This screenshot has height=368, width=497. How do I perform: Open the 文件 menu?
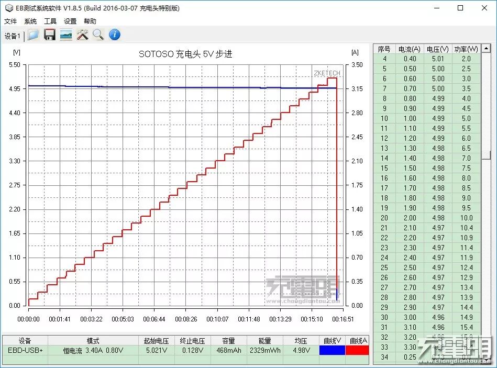10,21
